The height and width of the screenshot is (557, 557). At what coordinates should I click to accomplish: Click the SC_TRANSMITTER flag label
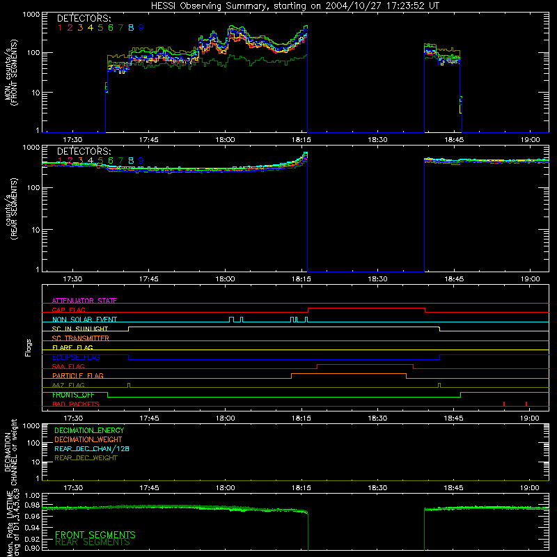tap(80, 338)
